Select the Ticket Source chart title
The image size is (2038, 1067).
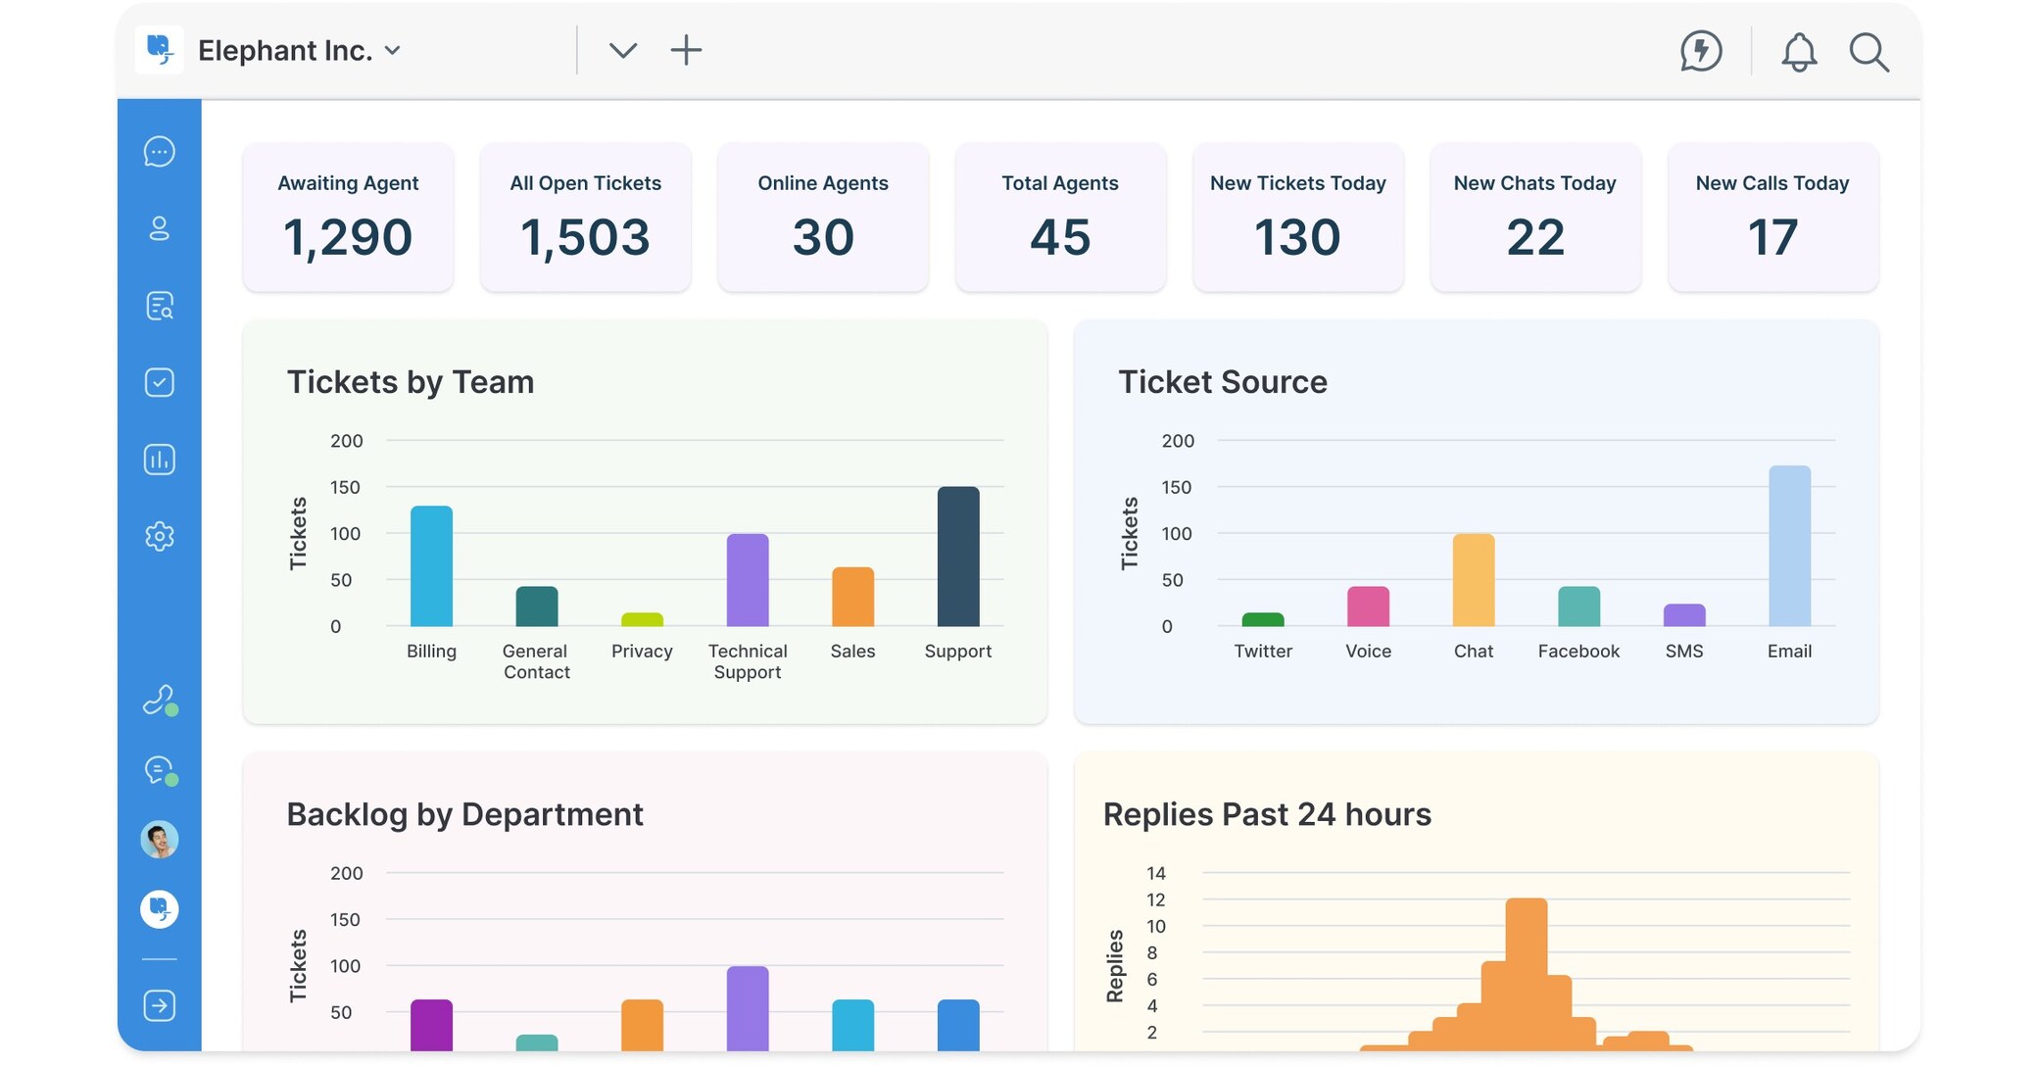[1224, 382]
